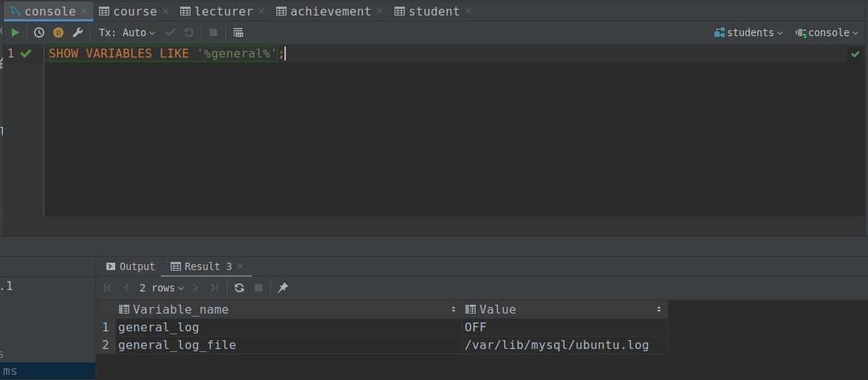Image resolution: width=868 pixels, height=380 pixels.
Task: Open the console session dropdown
Action: 827,32
